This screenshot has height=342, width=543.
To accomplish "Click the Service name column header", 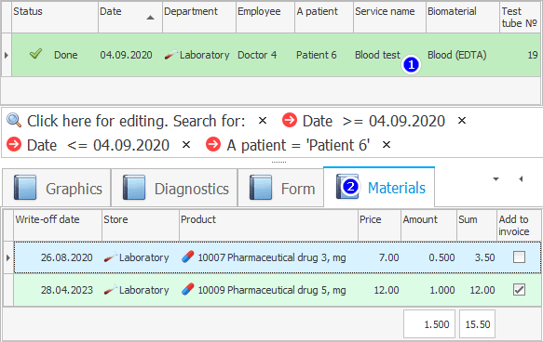I will (x=389, y=17).
